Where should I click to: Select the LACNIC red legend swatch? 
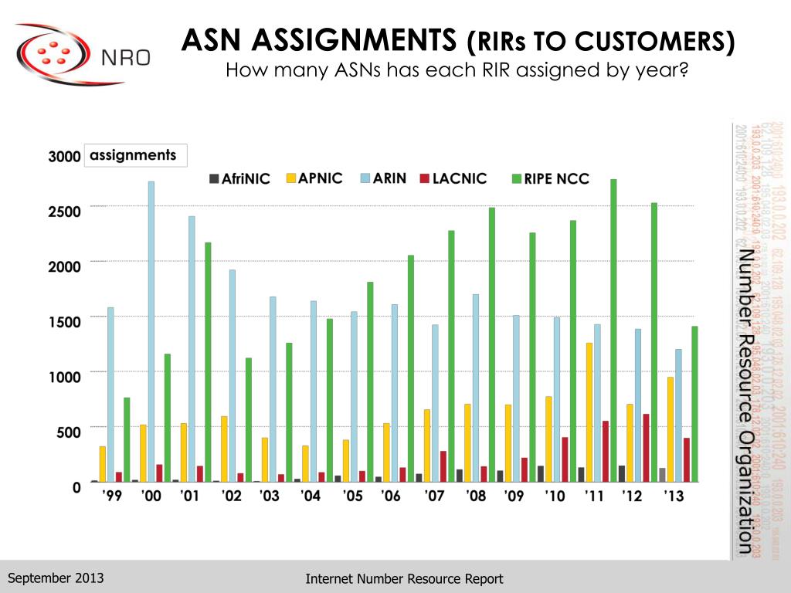click(x=425, y=178)
